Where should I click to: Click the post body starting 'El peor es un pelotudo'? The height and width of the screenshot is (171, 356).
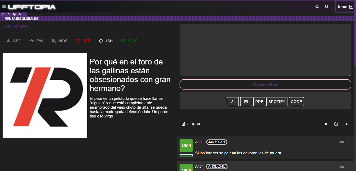click(129, 107)
